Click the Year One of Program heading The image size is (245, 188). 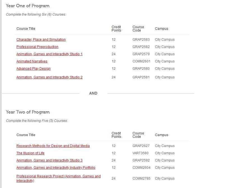(x=28, y=6)
